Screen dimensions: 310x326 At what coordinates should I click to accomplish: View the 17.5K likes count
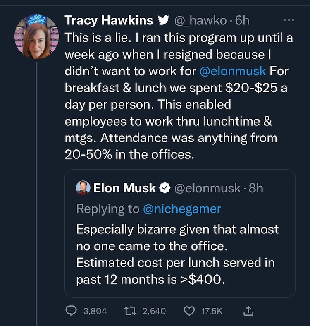(211, 311)
